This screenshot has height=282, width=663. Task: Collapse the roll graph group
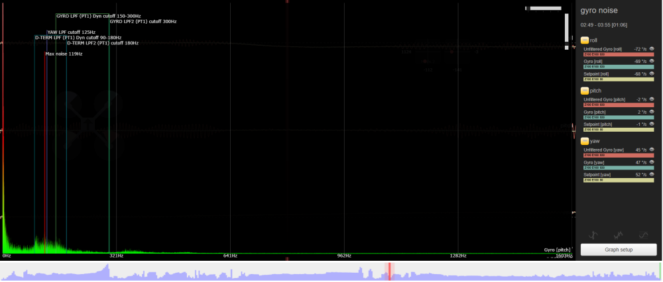coord(584,40)
